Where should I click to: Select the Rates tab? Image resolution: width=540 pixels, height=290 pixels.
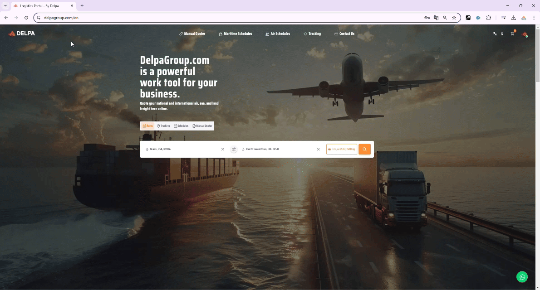tap(148, 126)
